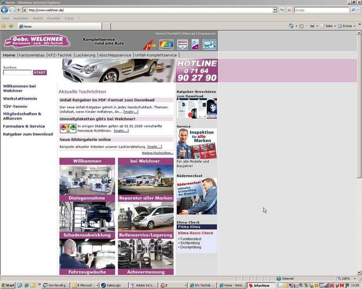This screenshot has height=289, width=362.
Task: Go back with the browser Back arrow
Action: 4,10
